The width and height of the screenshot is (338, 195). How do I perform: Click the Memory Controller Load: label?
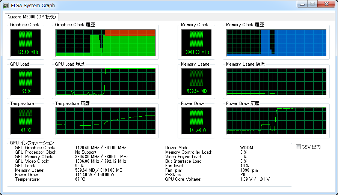tap(189, 152)
